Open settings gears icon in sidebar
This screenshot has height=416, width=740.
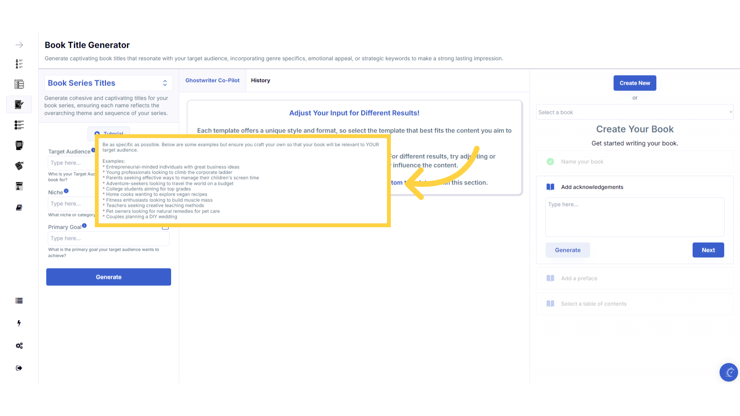tap(19, 346)
